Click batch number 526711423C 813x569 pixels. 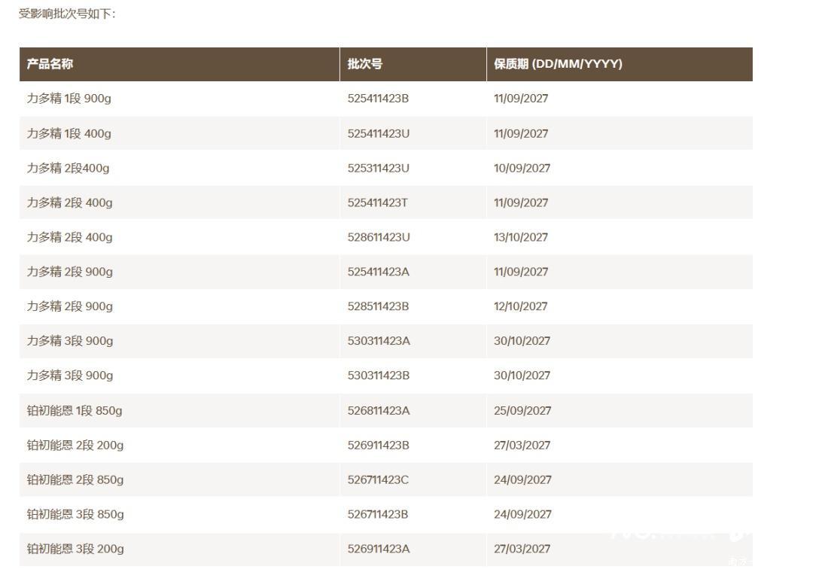pyautogui.click(x=378, y=480)
